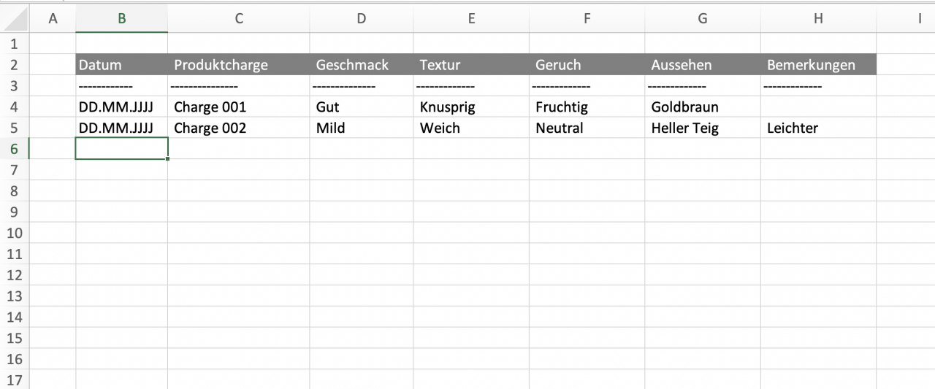Click the Datum header cell
Screen dimensions: 935x389
coord(121,65)
